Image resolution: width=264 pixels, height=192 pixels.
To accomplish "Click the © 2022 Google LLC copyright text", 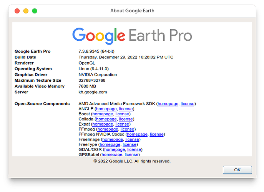I will [x=132, y=161].
